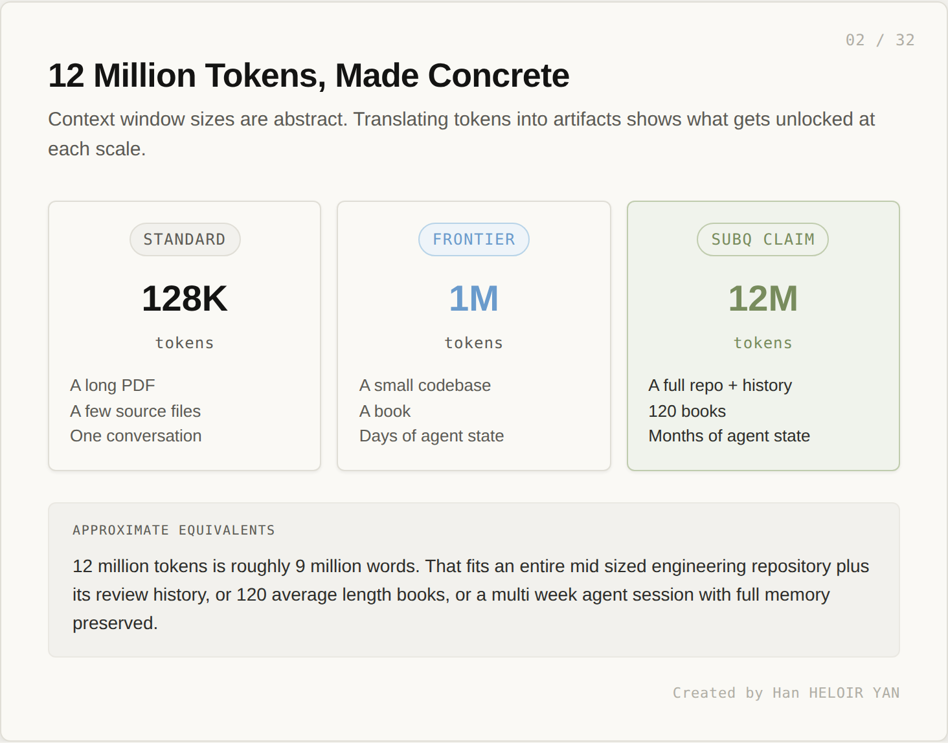Select the title 12 Million Tokens, Made Concrete
The image size is (948, 743).
(x=309, y=76)
